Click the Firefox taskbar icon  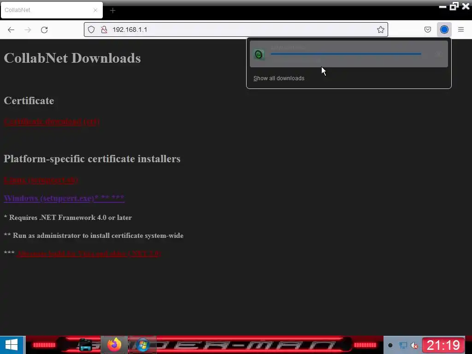[114, 345]
